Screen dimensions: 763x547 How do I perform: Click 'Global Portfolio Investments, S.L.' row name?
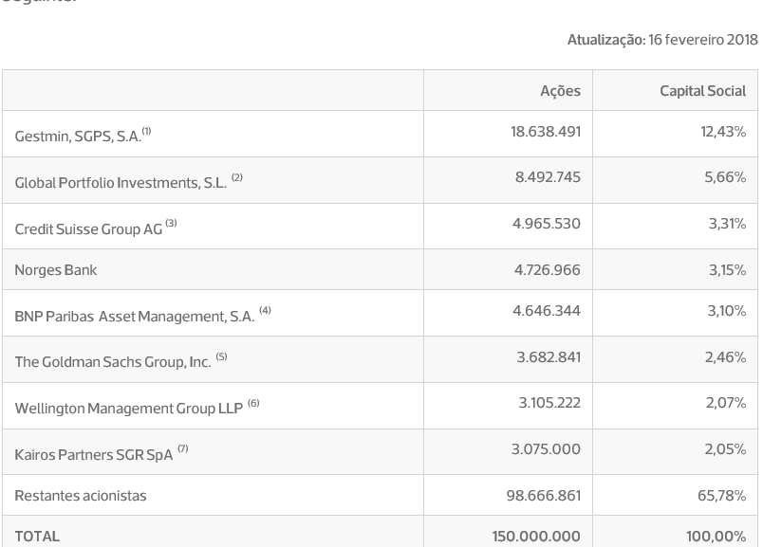[121, 183]
